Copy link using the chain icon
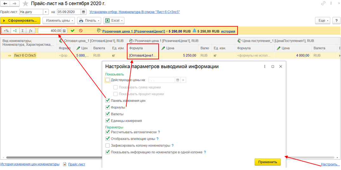 (323, 3)
